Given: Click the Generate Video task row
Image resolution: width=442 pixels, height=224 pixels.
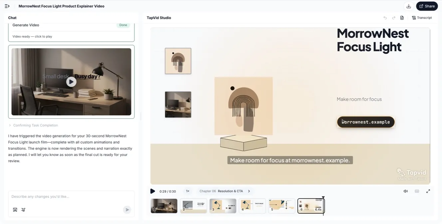Looking at the screenshot, I should point(71,25).
